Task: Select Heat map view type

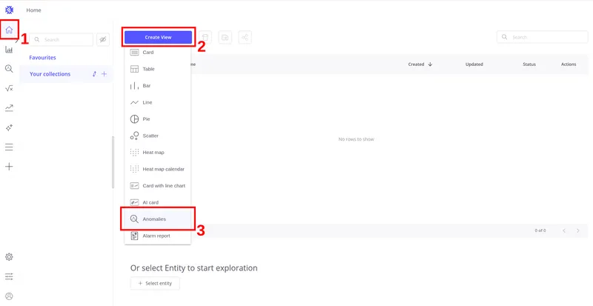Action: tap(157, 153)
